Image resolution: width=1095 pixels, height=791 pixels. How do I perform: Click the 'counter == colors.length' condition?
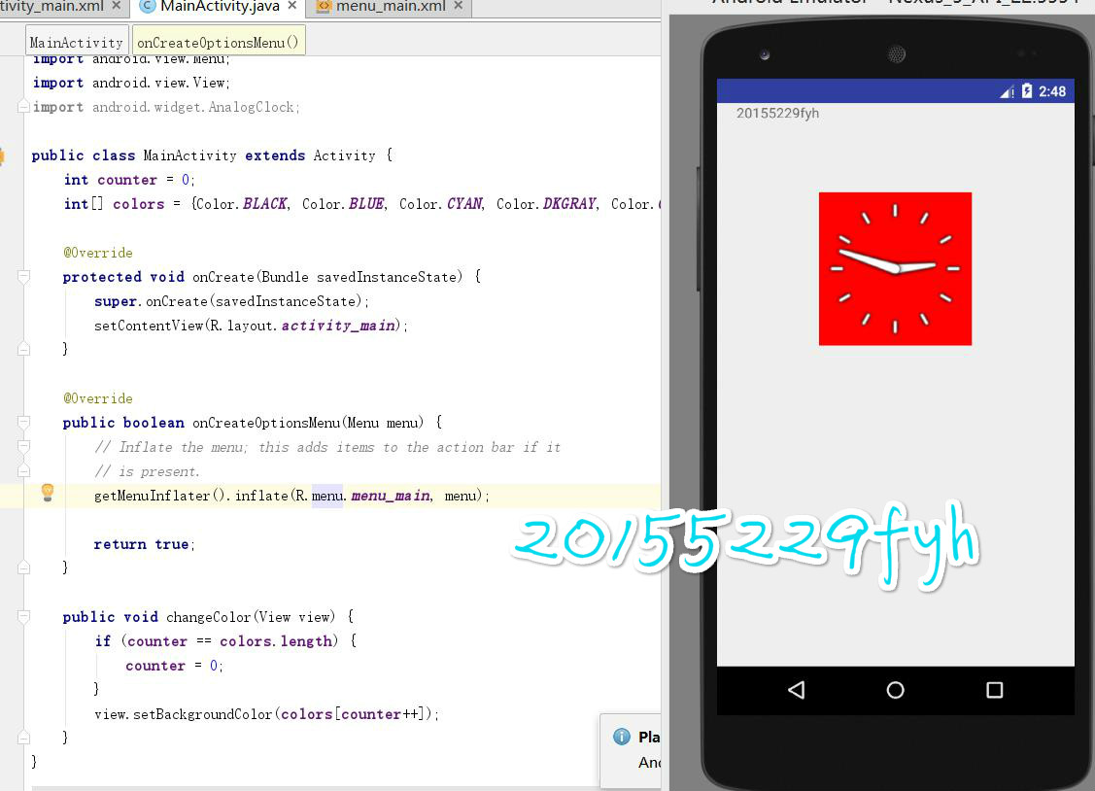point(229,641)
